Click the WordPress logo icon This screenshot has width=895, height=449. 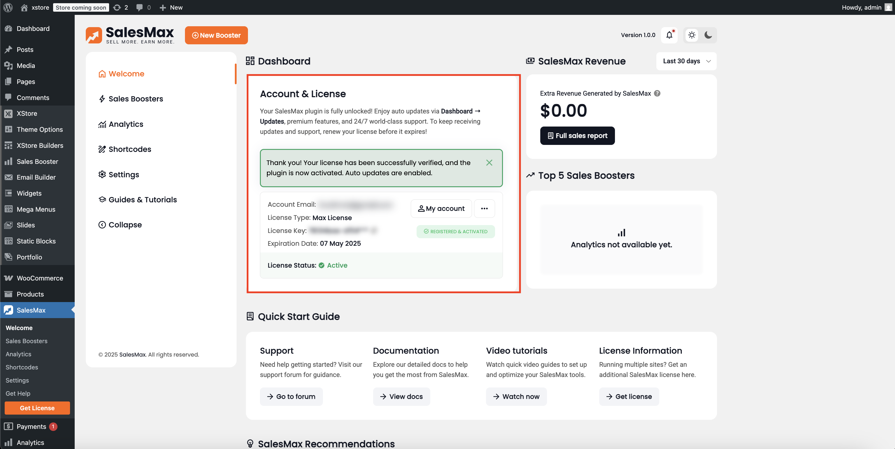[8, 7]
